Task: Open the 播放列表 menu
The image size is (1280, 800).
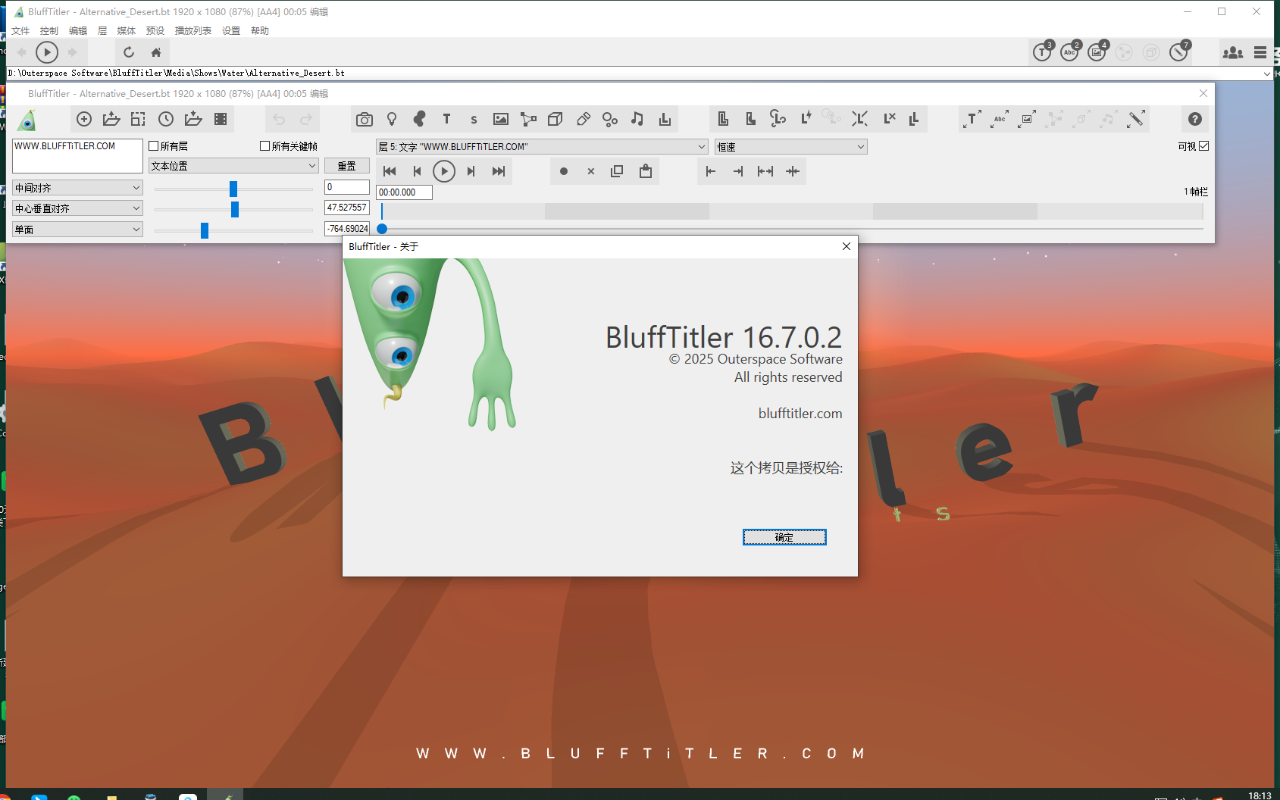Action: click(x=193, y=31)
